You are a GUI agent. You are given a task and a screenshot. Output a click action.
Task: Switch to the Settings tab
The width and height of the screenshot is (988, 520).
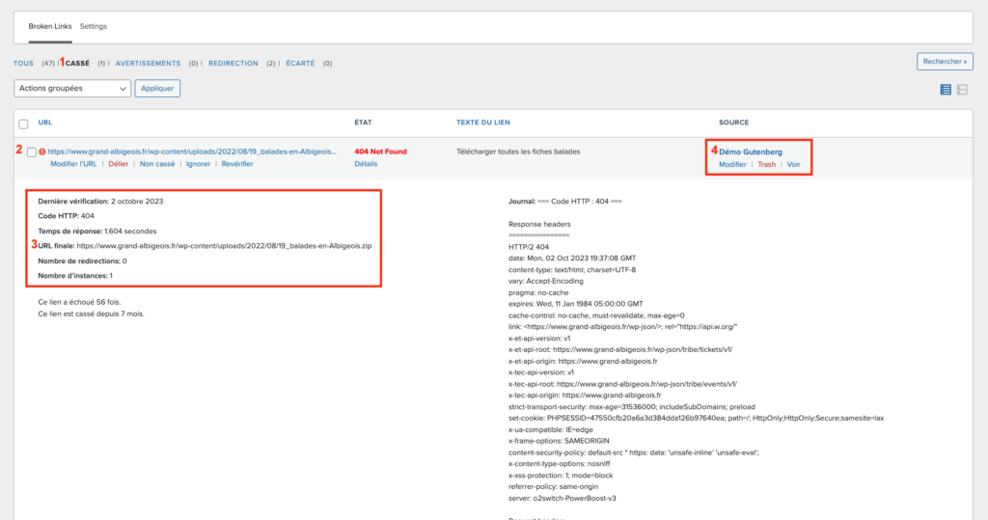click(x=94, y=26)
